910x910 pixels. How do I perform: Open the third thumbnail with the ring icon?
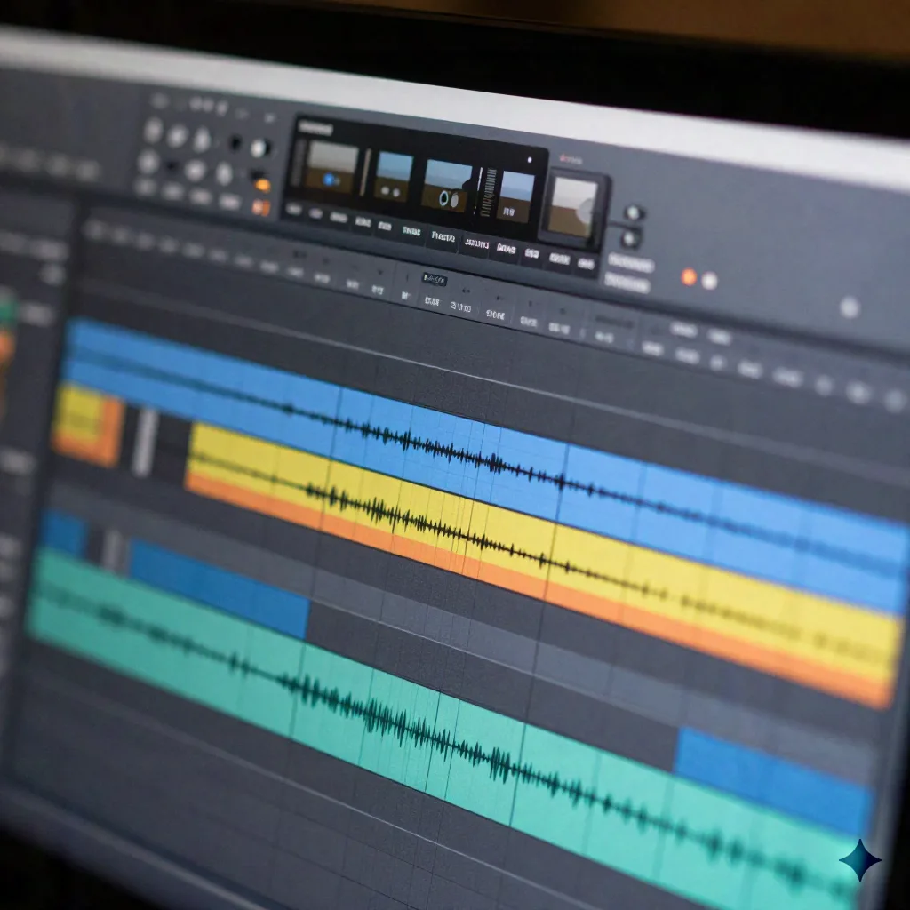(448, 186)
